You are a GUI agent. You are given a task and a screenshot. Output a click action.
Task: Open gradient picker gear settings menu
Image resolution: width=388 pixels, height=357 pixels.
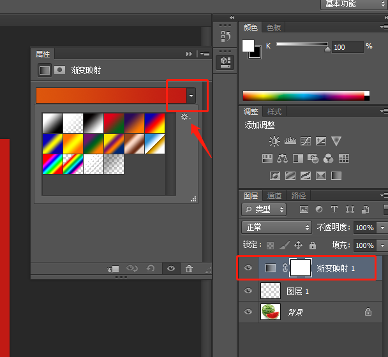(x=186, y=117)
